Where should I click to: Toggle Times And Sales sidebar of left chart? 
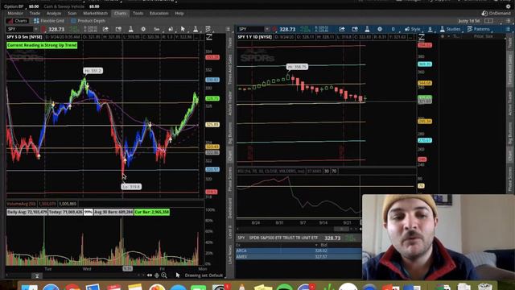pos(230,68)
